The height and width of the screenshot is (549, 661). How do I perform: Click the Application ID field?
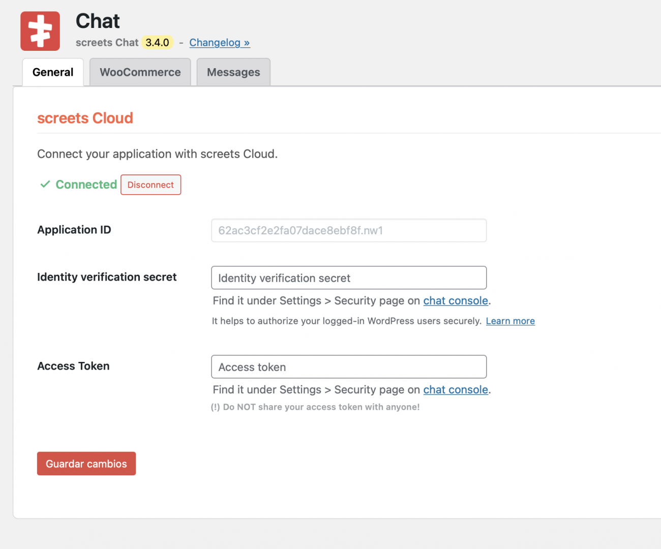point(349,230)
